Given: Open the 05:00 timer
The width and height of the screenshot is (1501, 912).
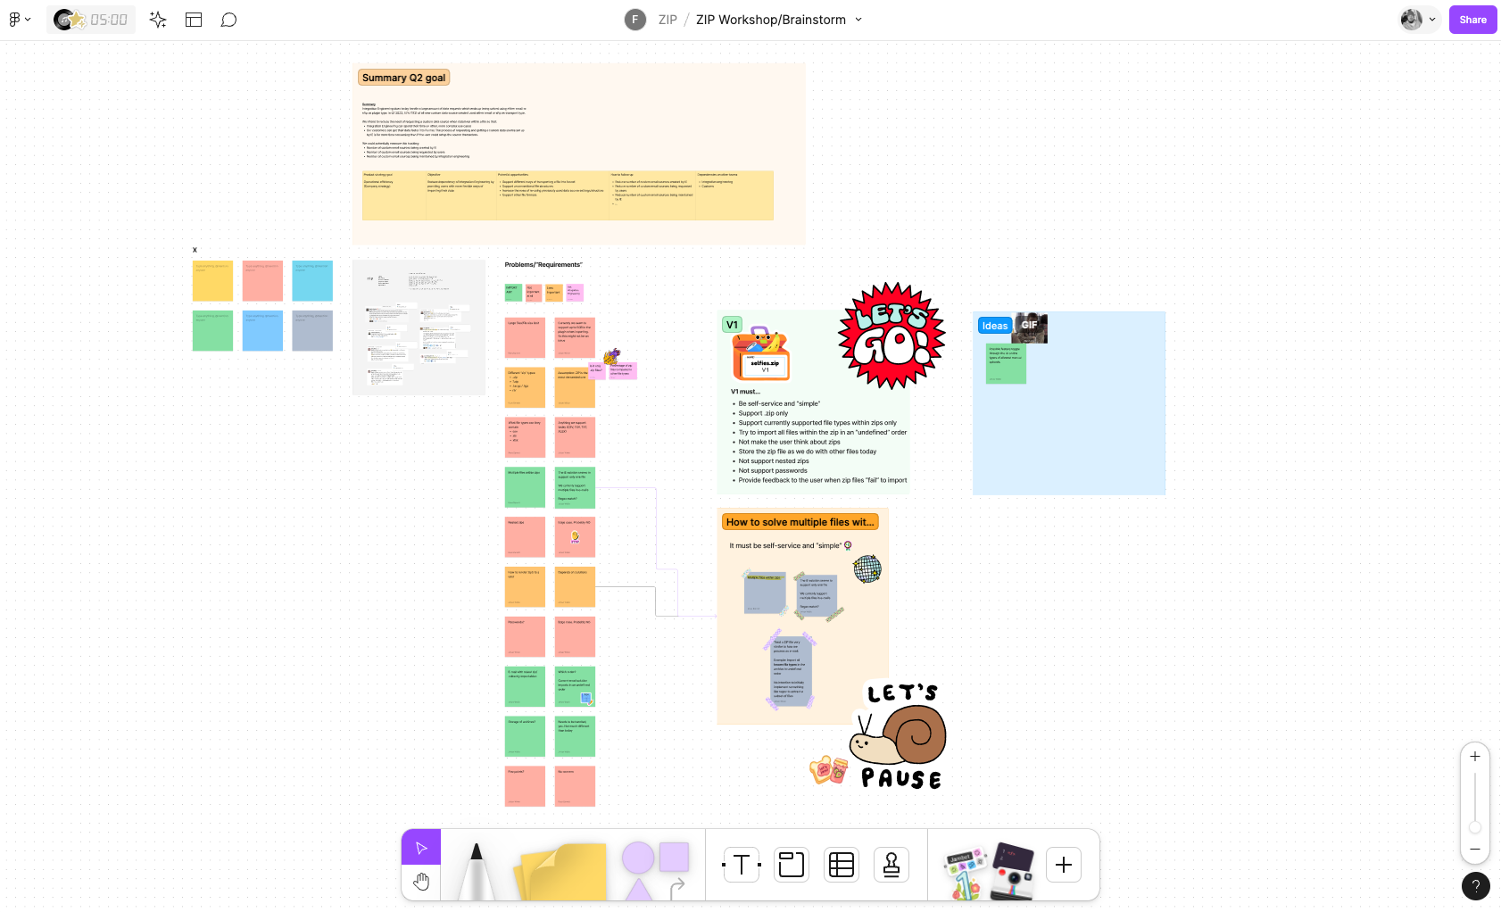Looking at the screenshot, I should 91,20.
